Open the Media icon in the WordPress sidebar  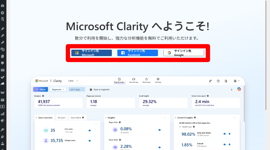2,49
